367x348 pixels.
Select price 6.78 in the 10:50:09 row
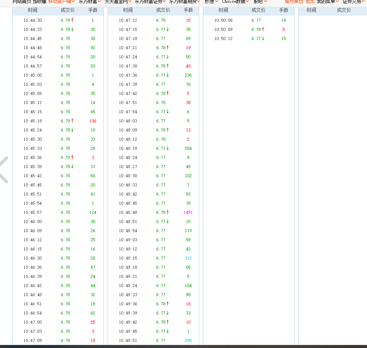click(256, 29)
